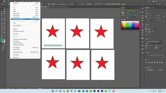Click the cyan slider in Color panel
This screenshot has width=166, height=93.
(131, 11)
